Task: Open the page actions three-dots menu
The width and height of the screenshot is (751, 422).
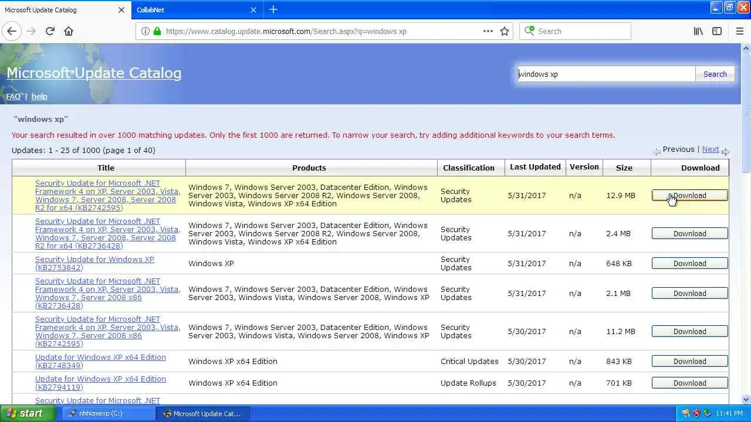Action: (x=488, y=31)
